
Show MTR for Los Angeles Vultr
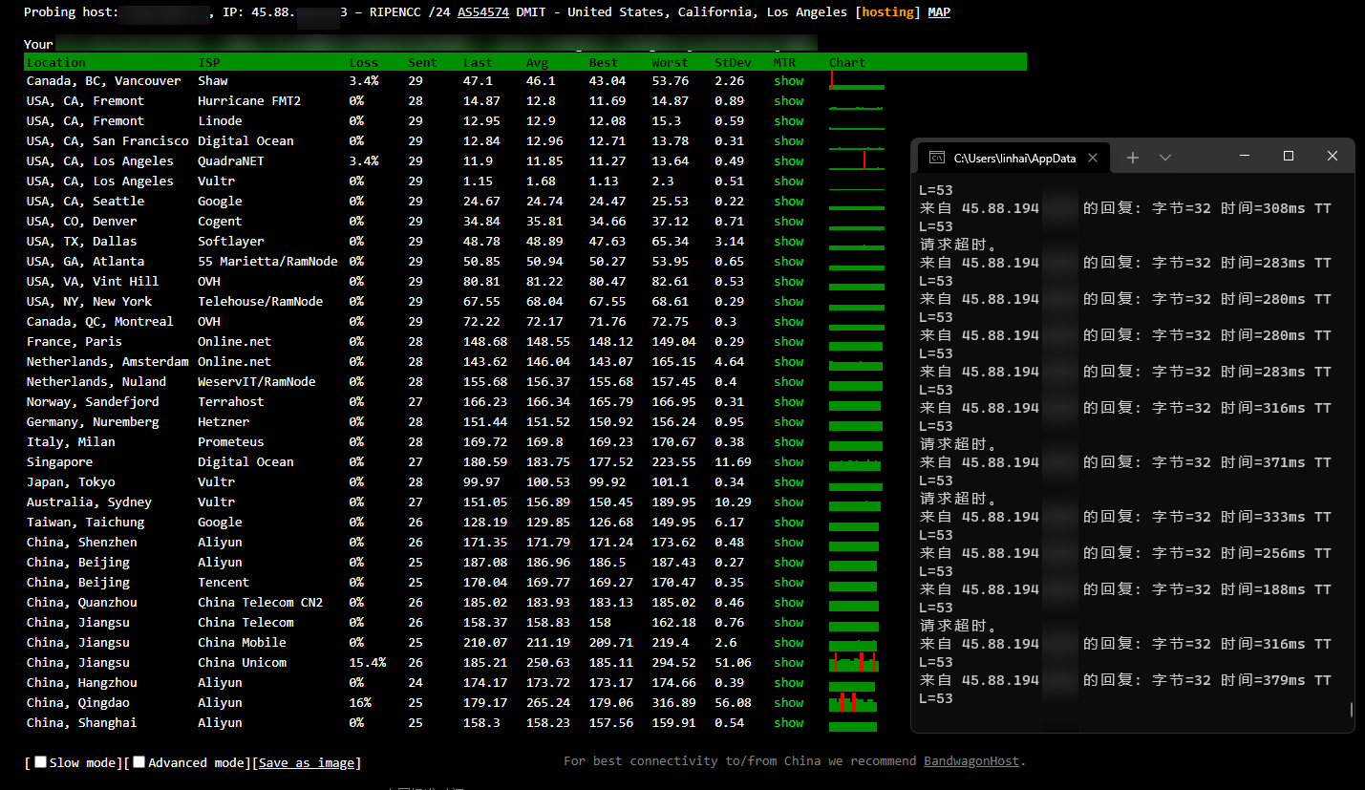click(x=789, y=181)
